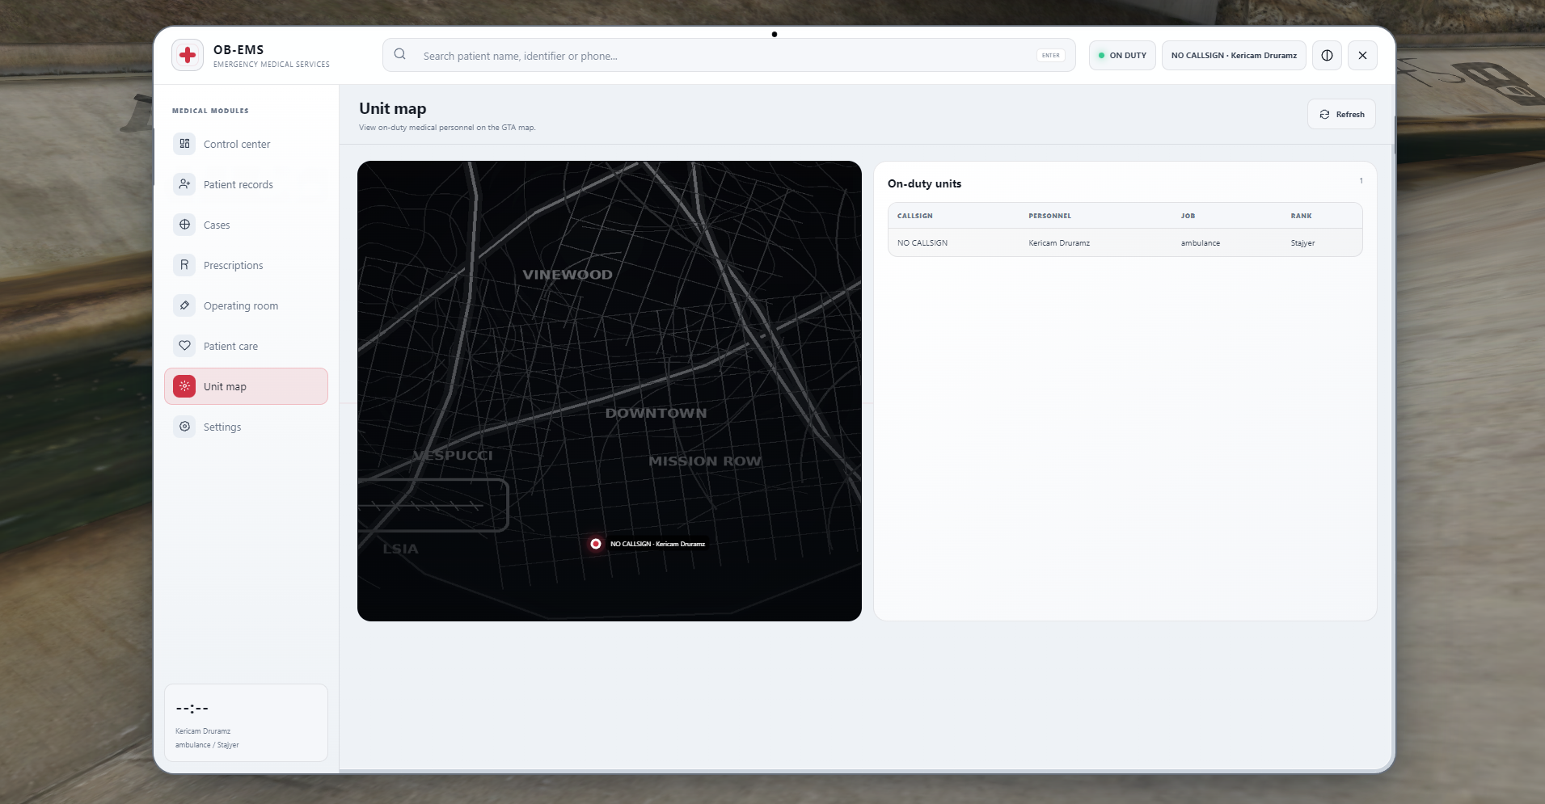Select the NO CALLSIGN row in units table
Image resolution: width=1545 pixels, height=804 pixels.
coord(1125,242)
